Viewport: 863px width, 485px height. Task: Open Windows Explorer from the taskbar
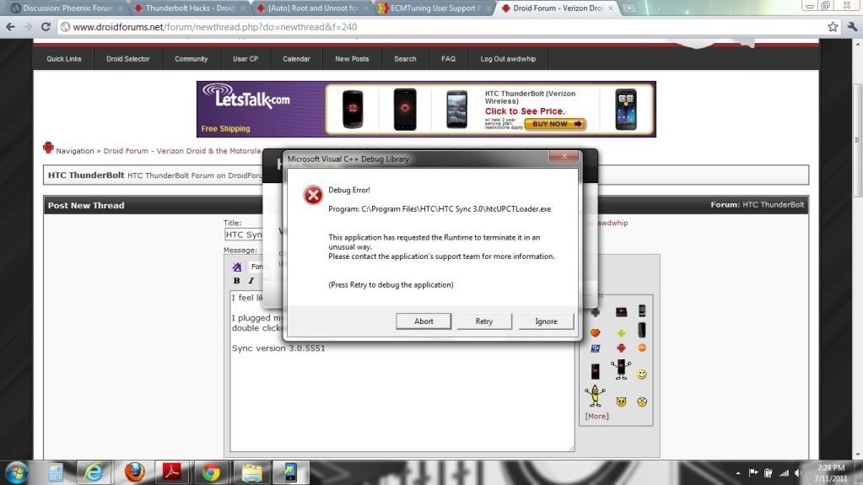pyautogui.click(x=252, y=473)
